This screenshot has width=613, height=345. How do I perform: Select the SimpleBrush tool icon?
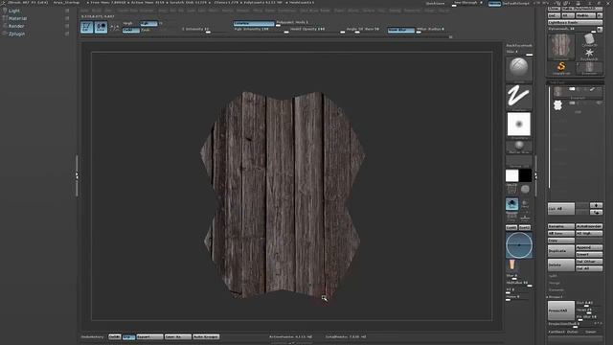point(561,67)
